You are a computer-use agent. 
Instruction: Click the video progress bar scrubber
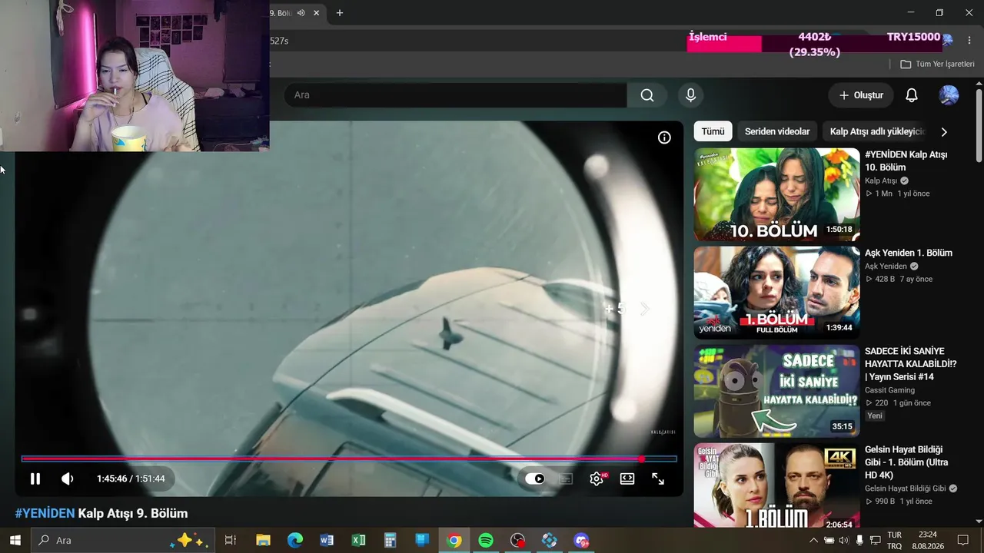[x=641, y=459]
